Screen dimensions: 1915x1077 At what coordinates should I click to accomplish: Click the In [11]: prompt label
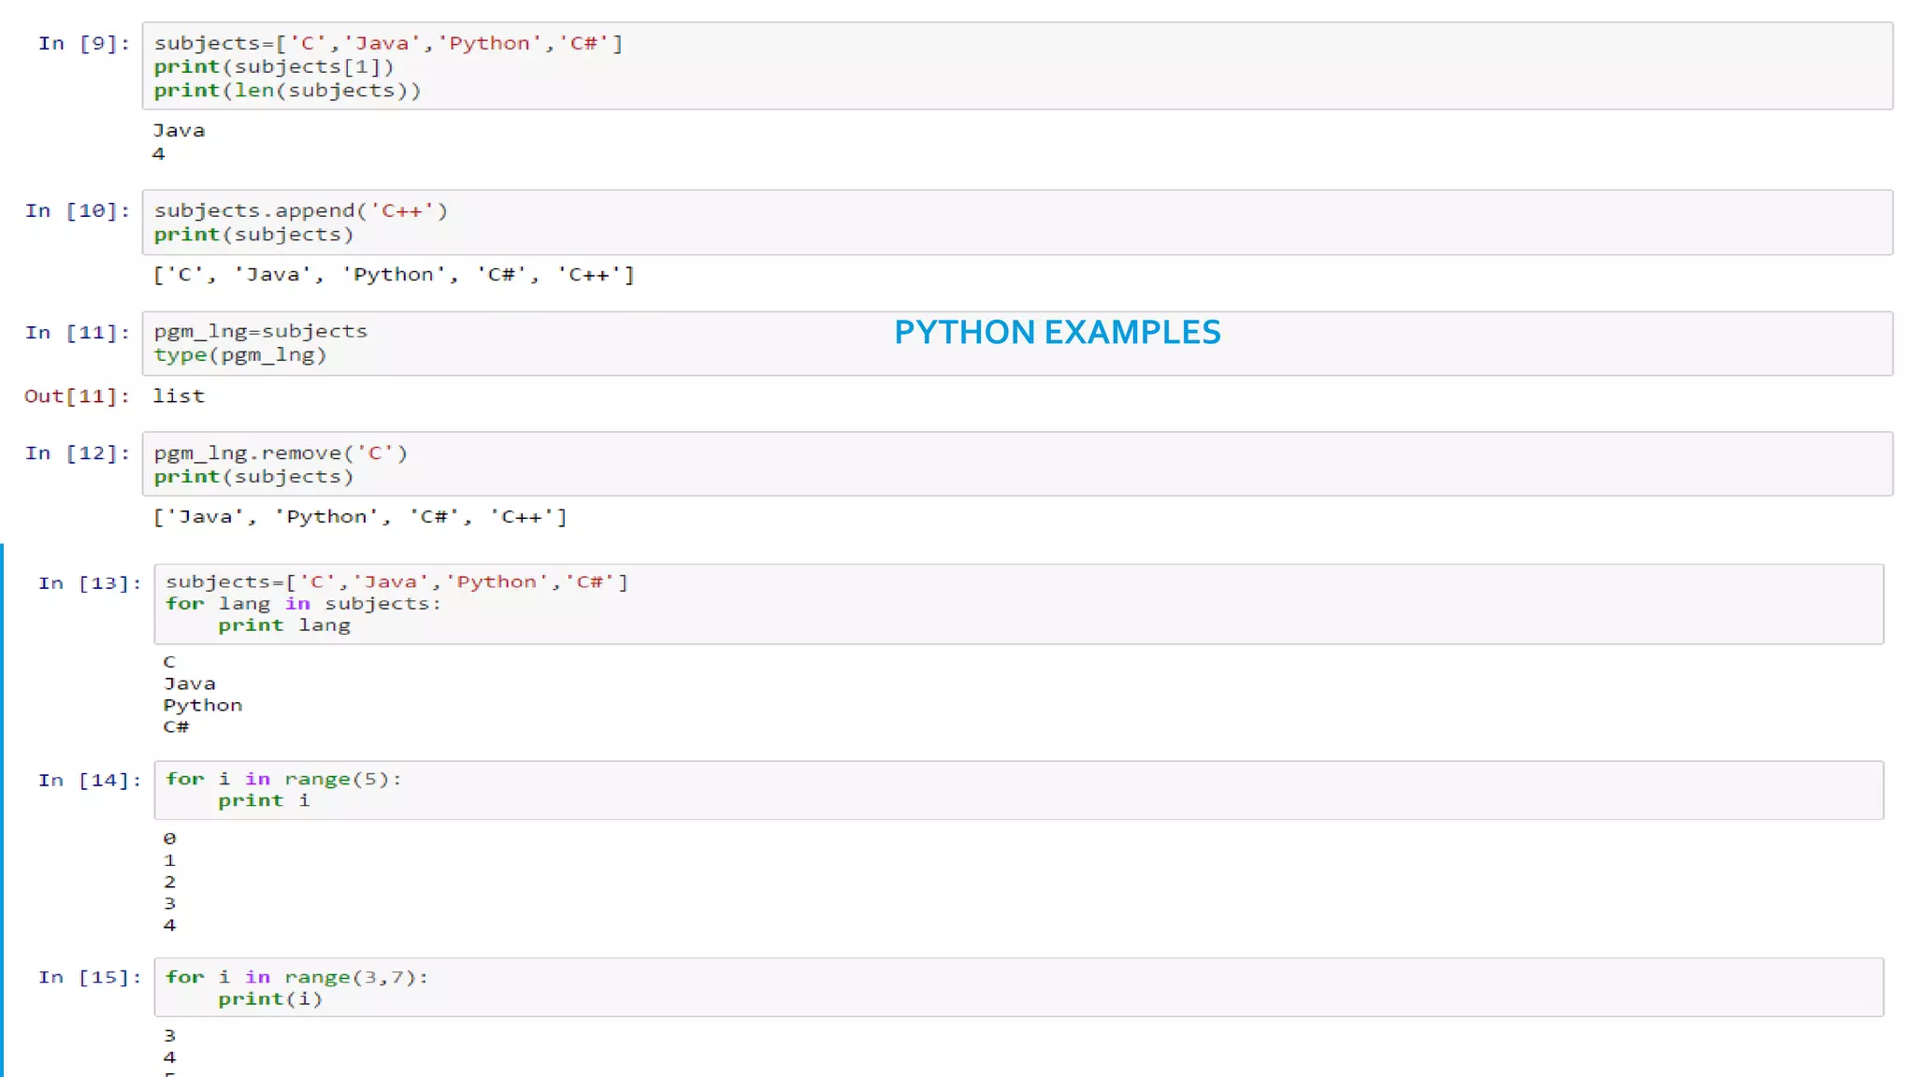[x=78, y=333]
